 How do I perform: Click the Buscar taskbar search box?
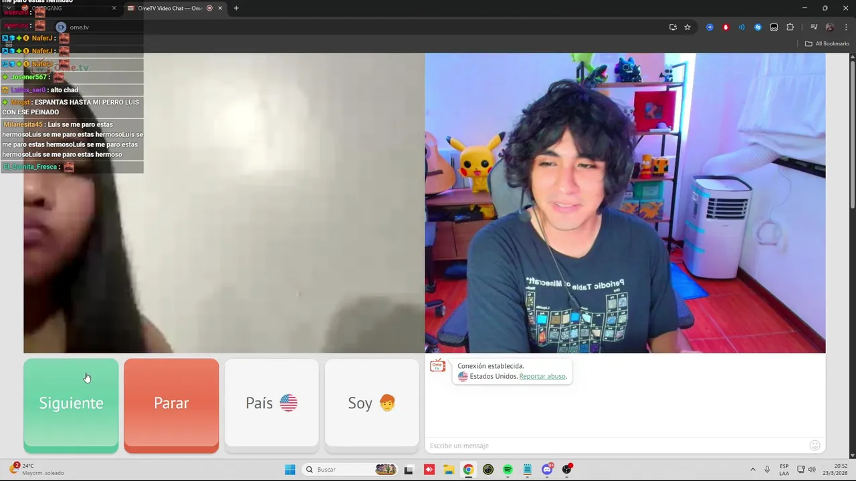pyautogui.click(x=350, y=470)
